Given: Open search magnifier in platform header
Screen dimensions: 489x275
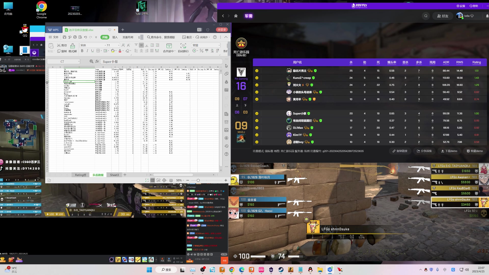Looking at the screenshot, I should point(426,16).
